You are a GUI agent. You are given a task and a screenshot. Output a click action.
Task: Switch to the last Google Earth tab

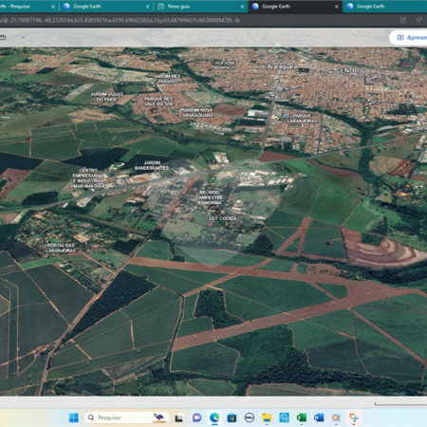pyautogui.click(x=386, y=7)
